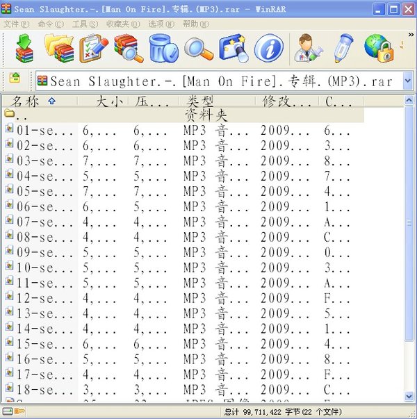
Task: Click the View file books icon
Action: 129,49
